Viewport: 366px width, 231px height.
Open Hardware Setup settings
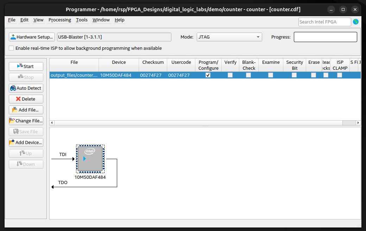32,37
